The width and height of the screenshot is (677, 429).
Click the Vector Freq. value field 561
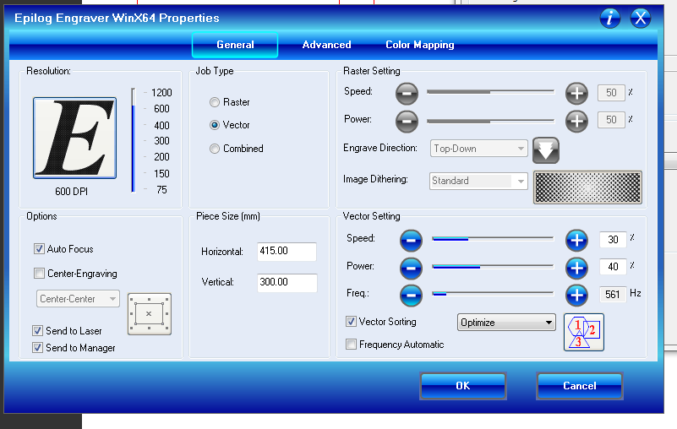(x=613, y=295)
